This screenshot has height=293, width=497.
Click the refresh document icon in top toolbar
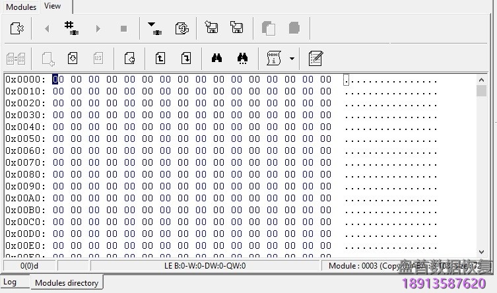point(182,28)
